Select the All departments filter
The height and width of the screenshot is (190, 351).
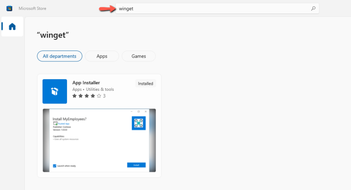59,56
